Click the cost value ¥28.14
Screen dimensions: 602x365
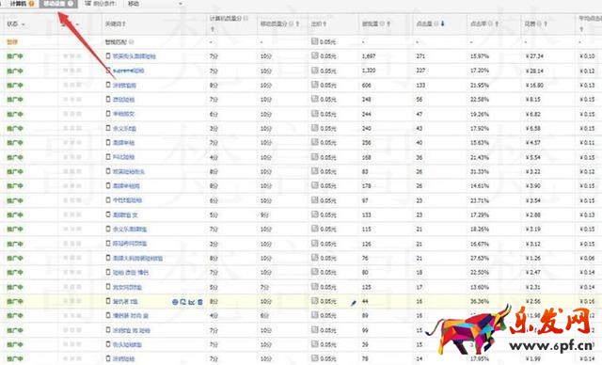coord(534,71)
